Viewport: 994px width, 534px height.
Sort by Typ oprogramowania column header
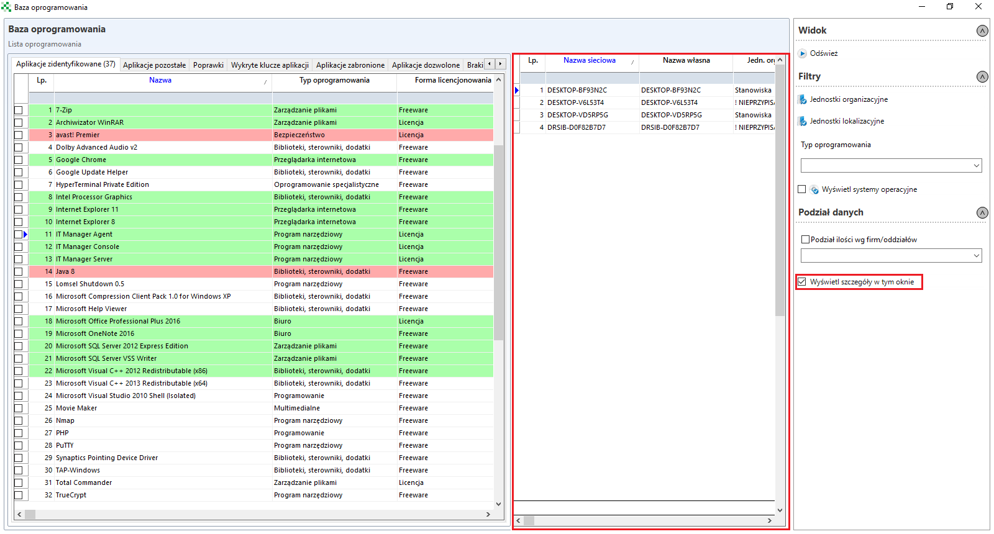coord(334,80)
